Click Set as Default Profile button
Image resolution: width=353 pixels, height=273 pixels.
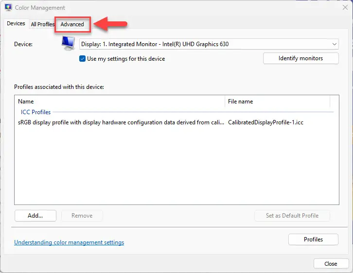click(292, 215)
